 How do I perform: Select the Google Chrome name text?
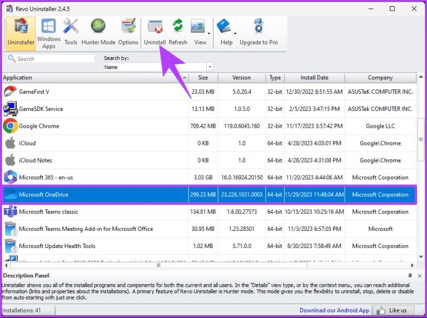pos(39,126)
